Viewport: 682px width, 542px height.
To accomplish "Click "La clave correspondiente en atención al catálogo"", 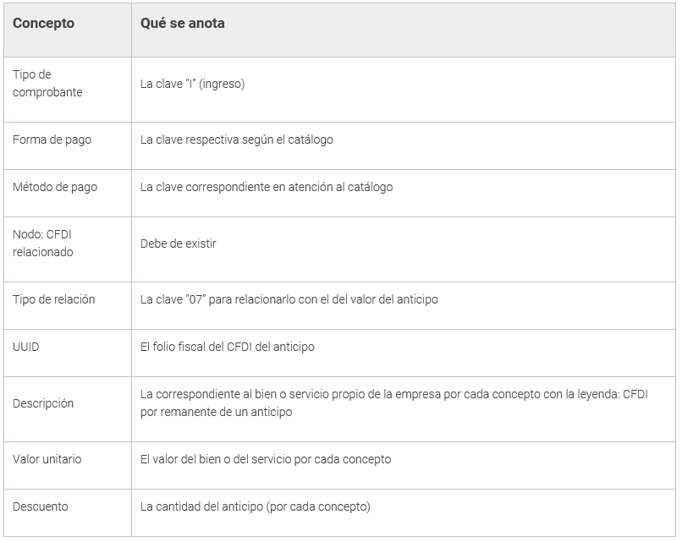I will pos(267,187).
